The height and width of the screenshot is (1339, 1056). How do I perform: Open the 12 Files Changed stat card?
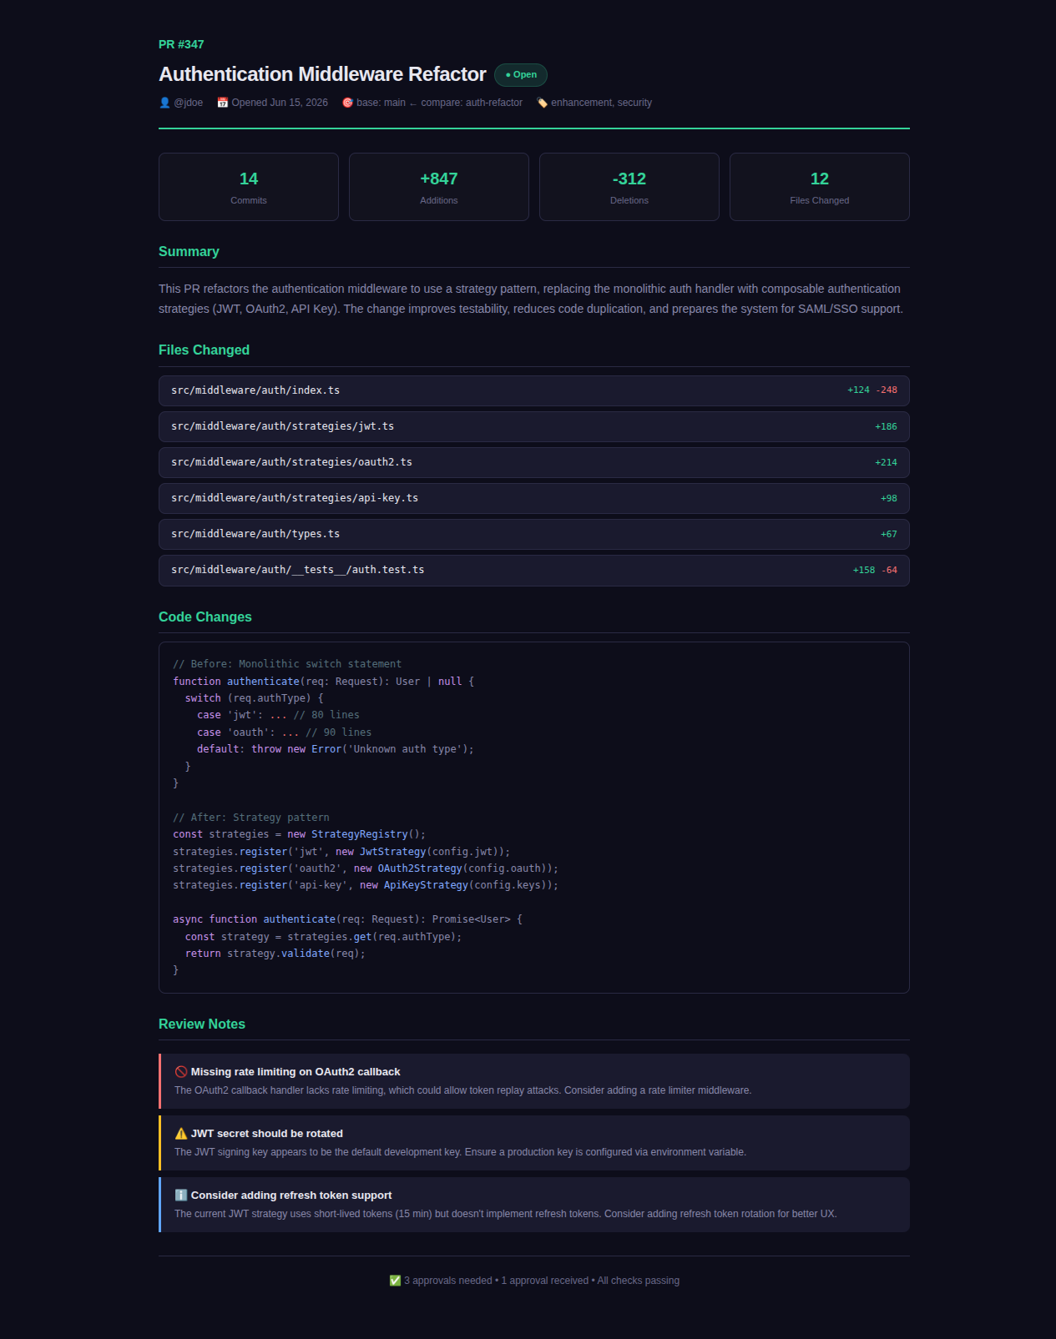coord(820,187)
